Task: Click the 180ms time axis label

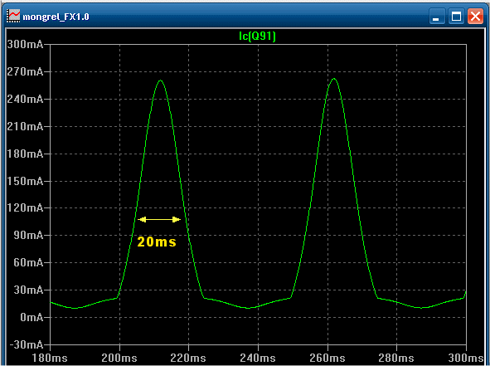Action: coord(50,358)
